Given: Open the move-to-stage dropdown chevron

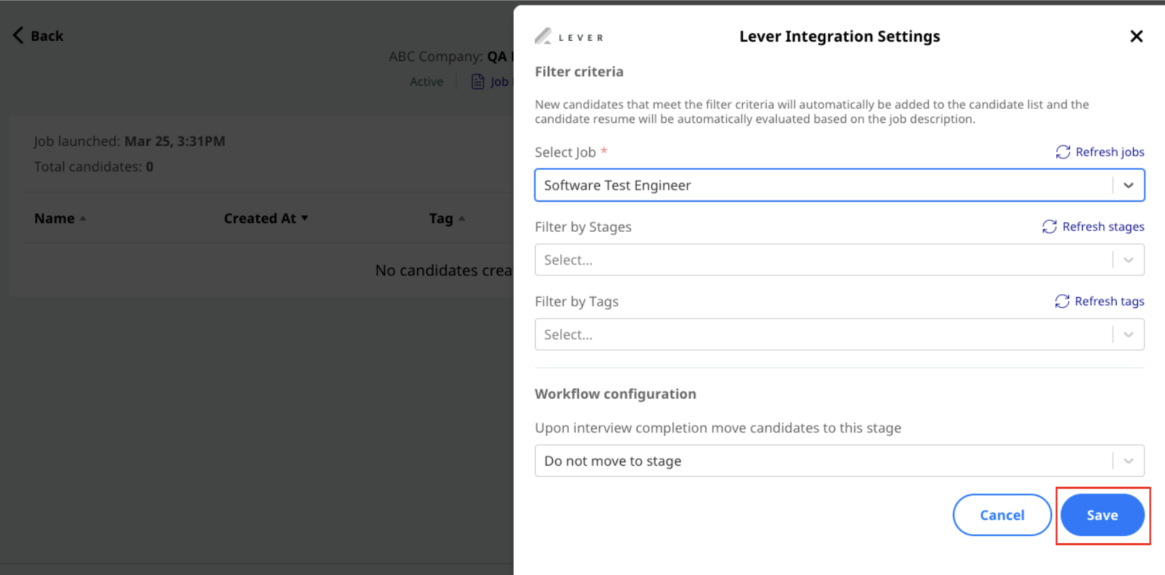Looking at the screenshot, I should (1128, 461).
